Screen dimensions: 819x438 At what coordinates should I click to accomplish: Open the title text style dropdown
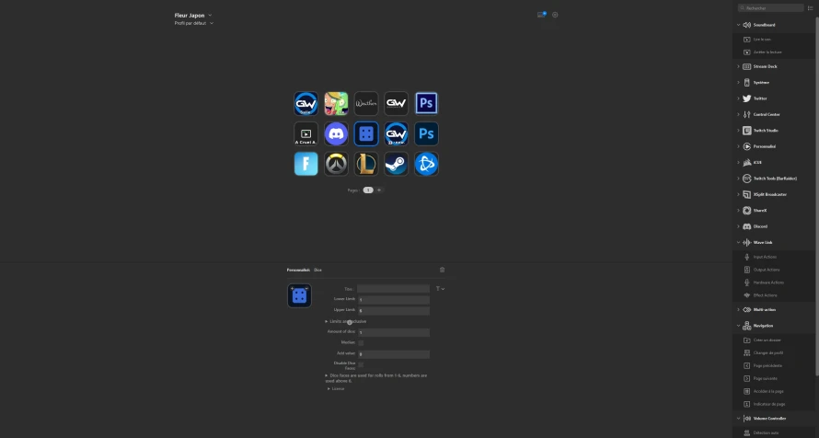pyautogui.click(x=440, y=289)
